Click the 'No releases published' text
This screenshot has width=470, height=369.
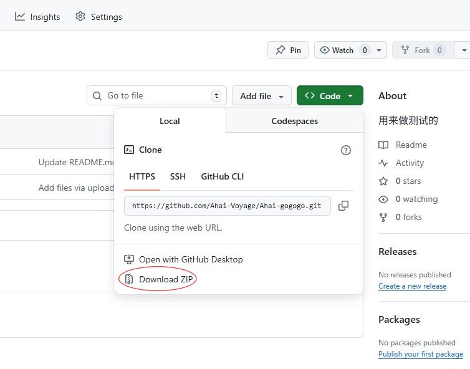point(415,275)
